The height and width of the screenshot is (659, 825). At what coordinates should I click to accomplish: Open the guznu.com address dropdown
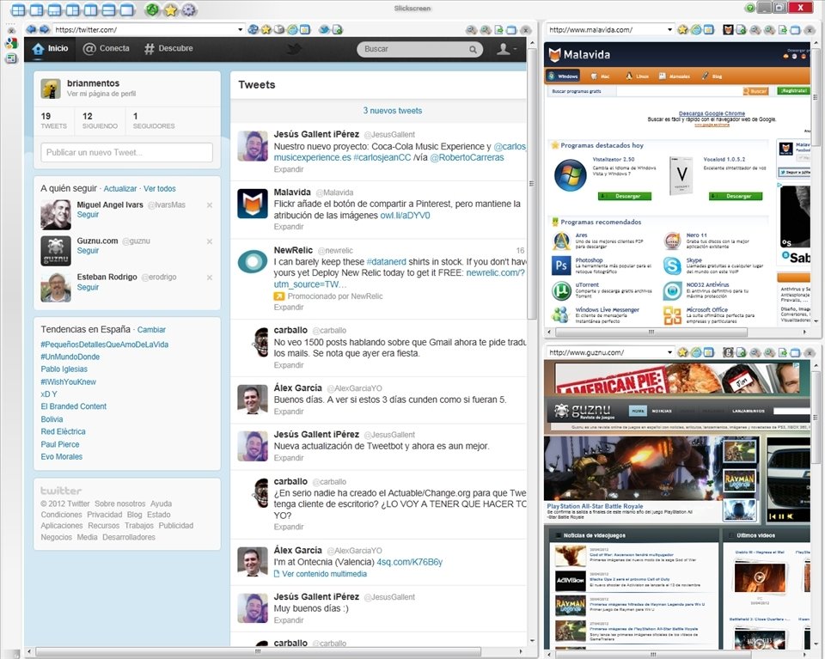point(669,352)
